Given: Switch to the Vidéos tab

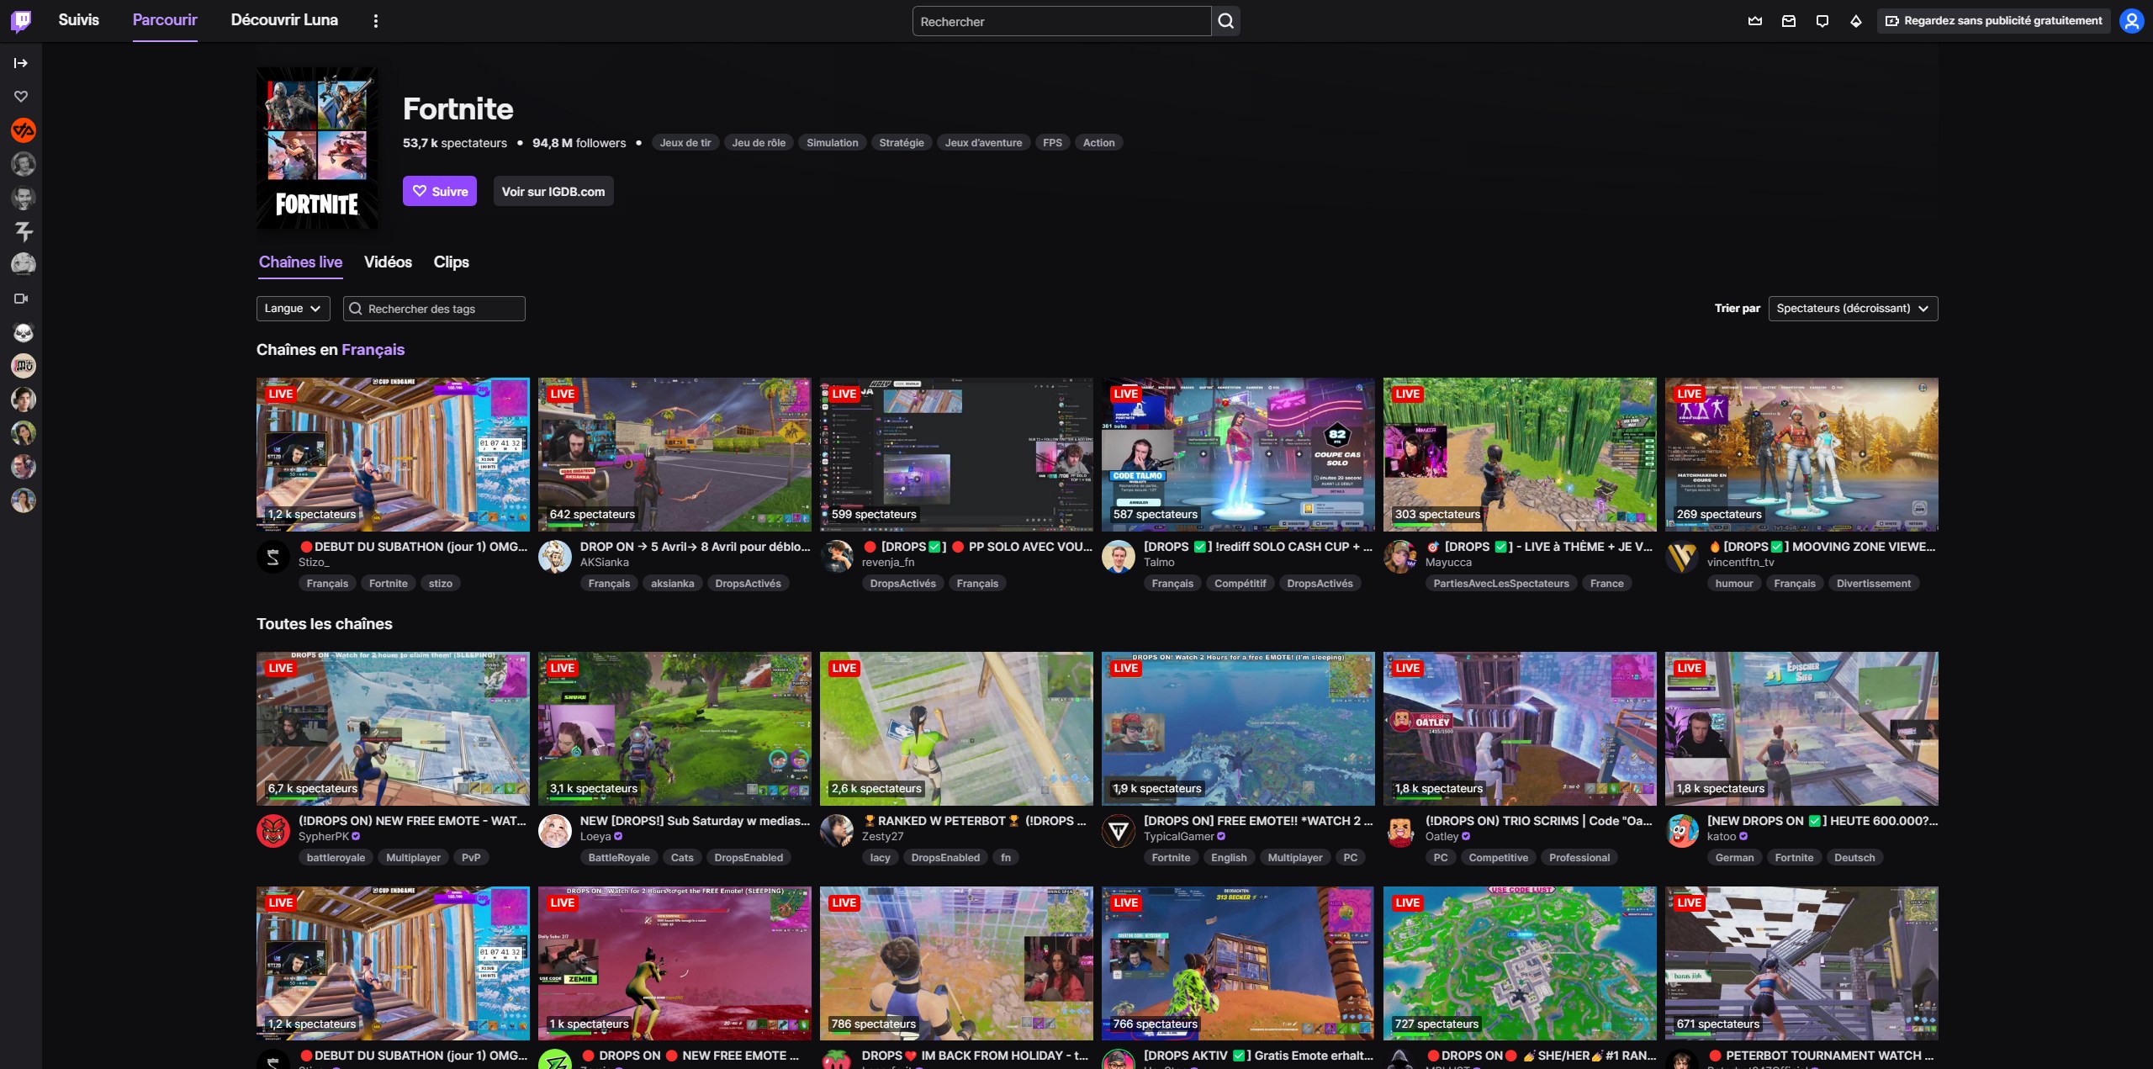Looking at the screenshot, I should [388, 262].
